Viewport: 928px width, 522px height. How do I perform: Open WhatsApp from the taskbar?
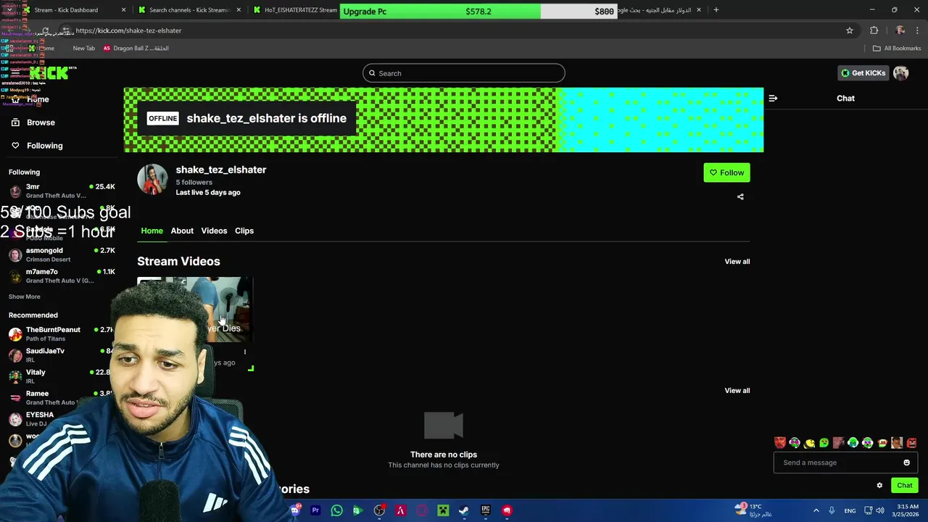(336, 510)
